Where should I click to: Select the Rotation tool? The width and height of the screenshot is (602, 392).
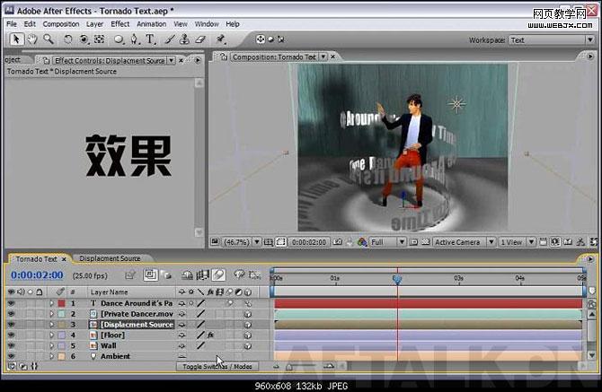click(x=68, y=39)
